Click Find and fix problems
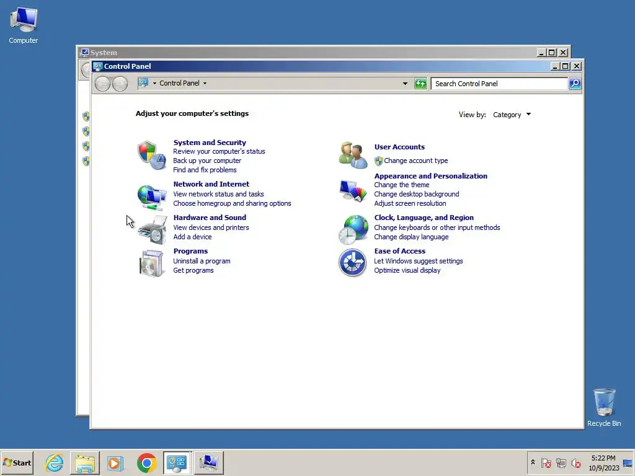The image size is (635, 476). (205, 170)
